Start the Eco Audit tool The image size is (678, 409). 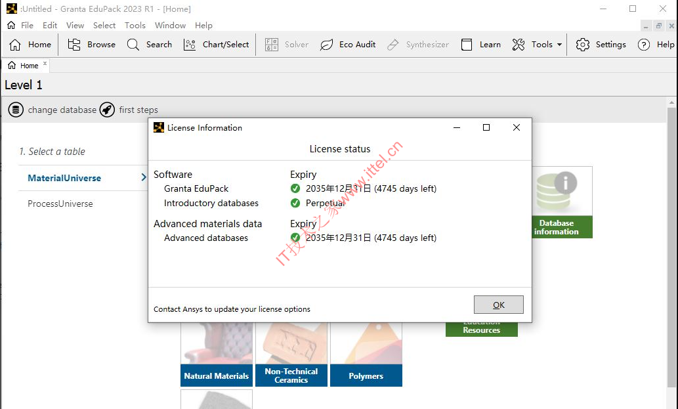(x=348, y=45)
